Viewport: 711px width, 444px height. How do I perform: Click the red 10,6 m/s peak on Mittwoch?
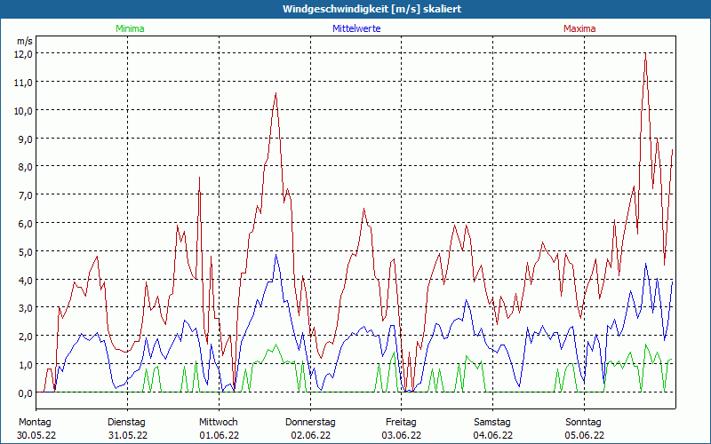pyautogui.click(x=276, y=93)
